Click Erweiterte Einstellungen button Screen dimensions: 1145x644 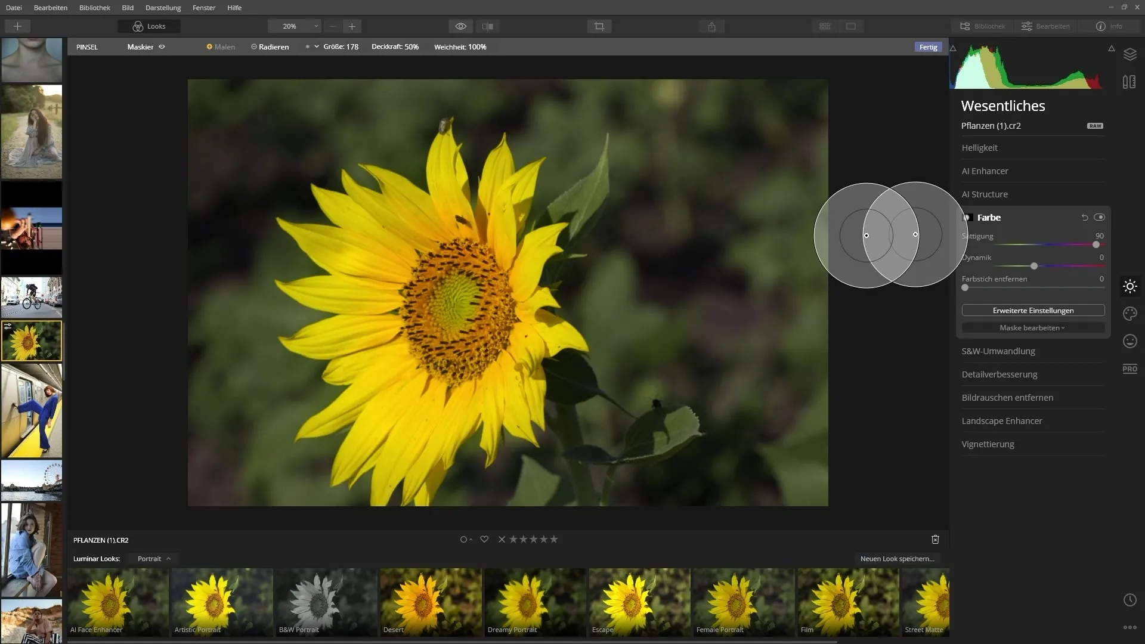tap(1033, 311)
